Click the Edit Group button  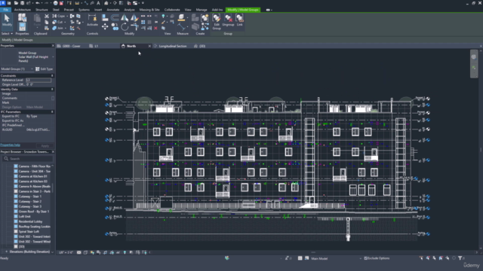(217, 22)
